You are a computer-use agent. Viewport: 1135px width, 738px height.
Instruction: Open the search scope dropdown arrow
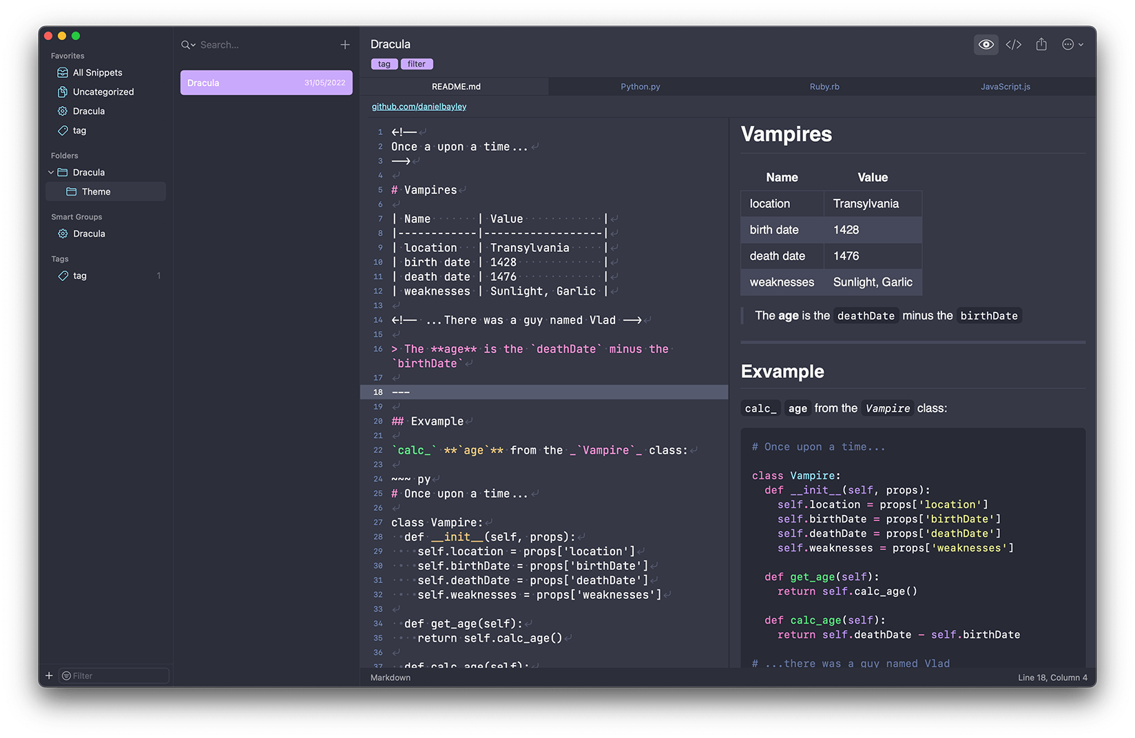tap(192, 45)
